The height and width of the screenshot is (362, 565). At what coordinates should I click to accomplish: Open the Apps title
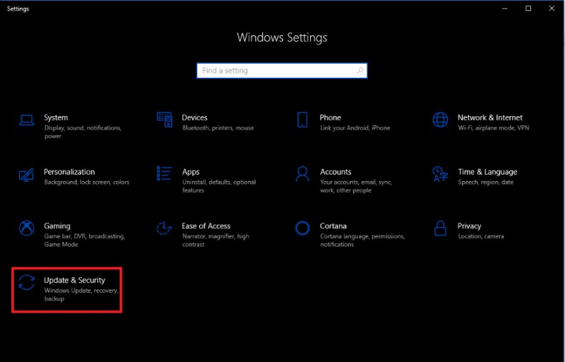[191, 172]
